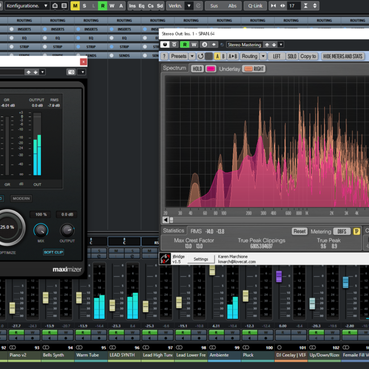Open SPAN Stereo Mastering preset dropdown arrow
369x369 pixels.
tap(281, 44)
